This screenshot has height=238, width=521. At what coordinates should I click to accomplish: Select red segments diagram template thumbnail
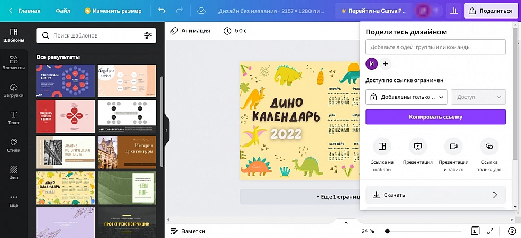(66, 116)
